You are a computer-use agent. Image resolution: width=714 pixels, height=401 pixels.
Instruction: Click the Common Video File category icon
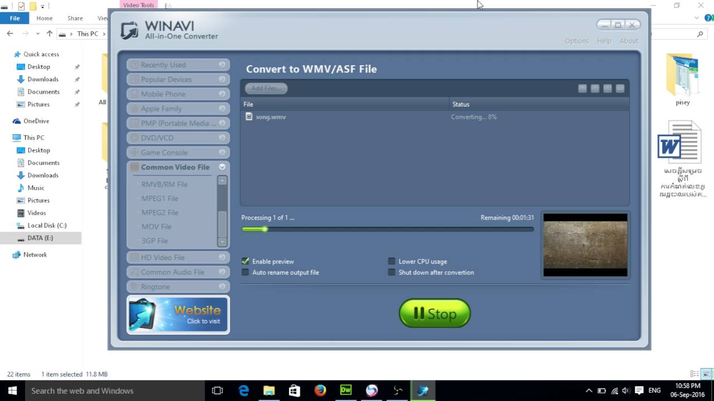click(x=134, y=167)
